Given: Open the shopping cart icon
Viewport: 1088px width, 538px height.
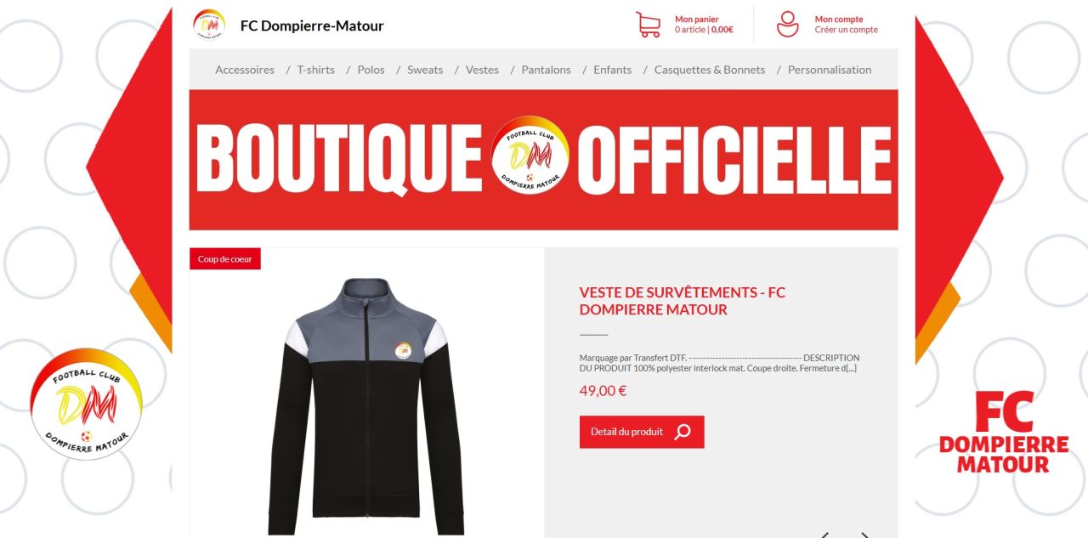Looking at the screenshot, I should point(649,25).
